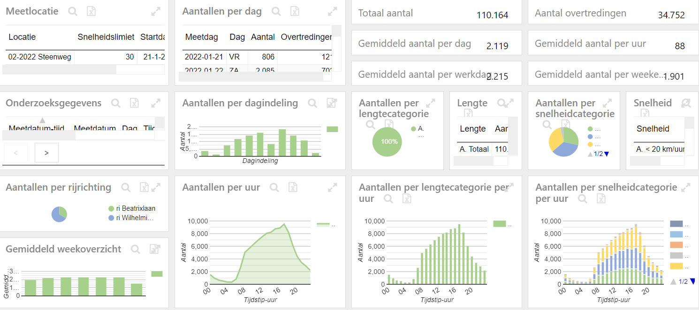
Task: Select the 2022-01-21 Meetdag cell
Action: (x=204, y=57)
